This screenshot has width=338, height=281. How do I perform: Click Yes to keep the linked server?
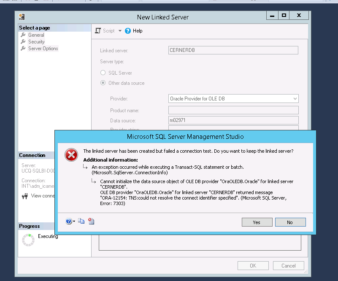coord(257,222)
